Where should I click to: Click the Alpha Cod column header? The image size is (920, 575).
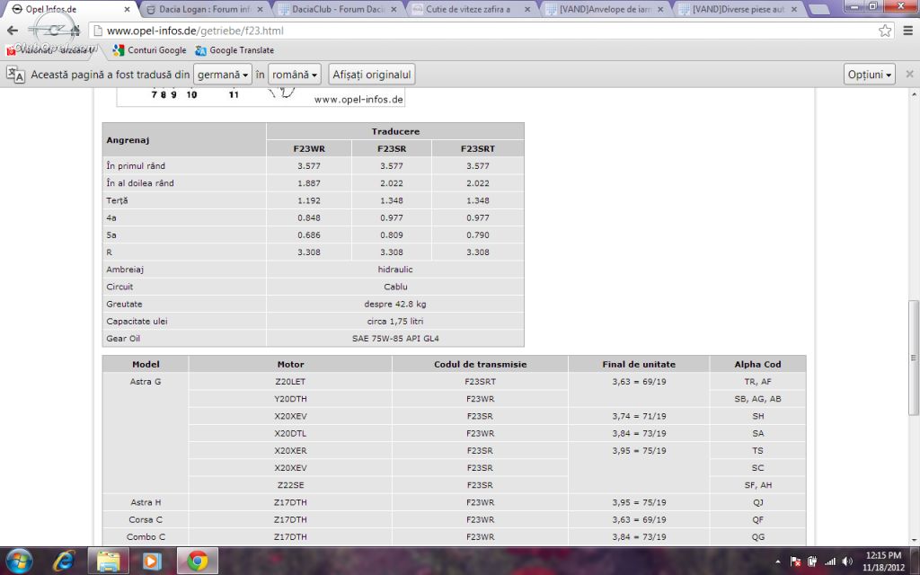point(757,365)
